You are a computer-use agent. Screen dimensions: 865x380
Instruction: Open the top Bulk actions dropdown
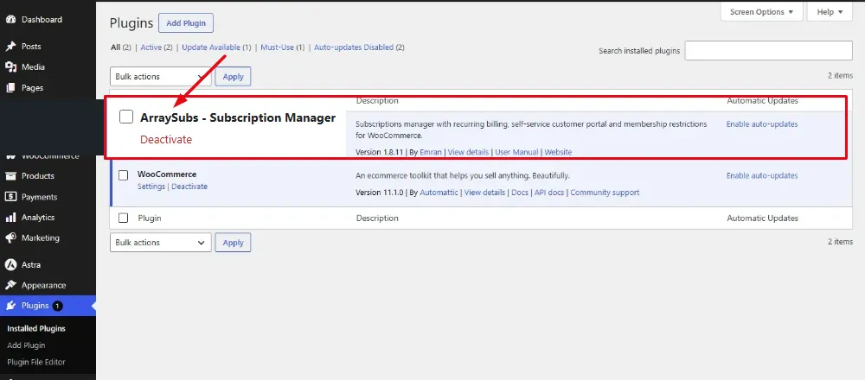click(x=161, y=77)
